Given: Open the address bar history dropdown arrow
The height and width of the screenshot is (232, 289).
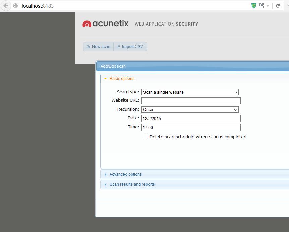Looking at the screenshot, I should coord(268,6).
